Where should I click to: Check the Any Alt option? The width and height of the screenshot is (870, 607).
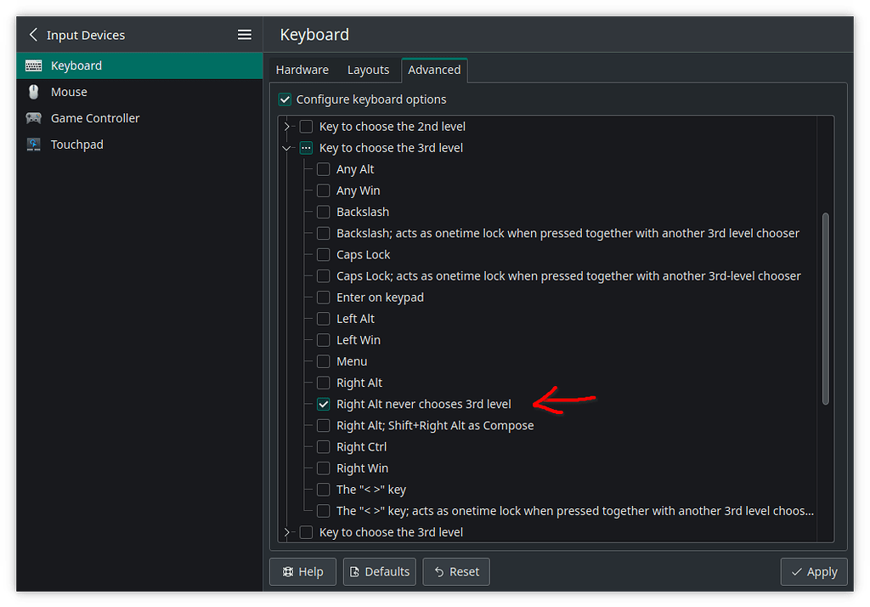[323, 168]
